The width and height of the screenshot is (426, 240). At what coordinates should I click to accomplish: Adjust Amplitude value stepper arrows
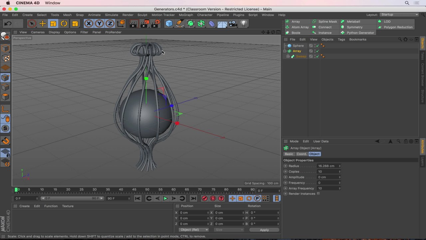point(339,177)
